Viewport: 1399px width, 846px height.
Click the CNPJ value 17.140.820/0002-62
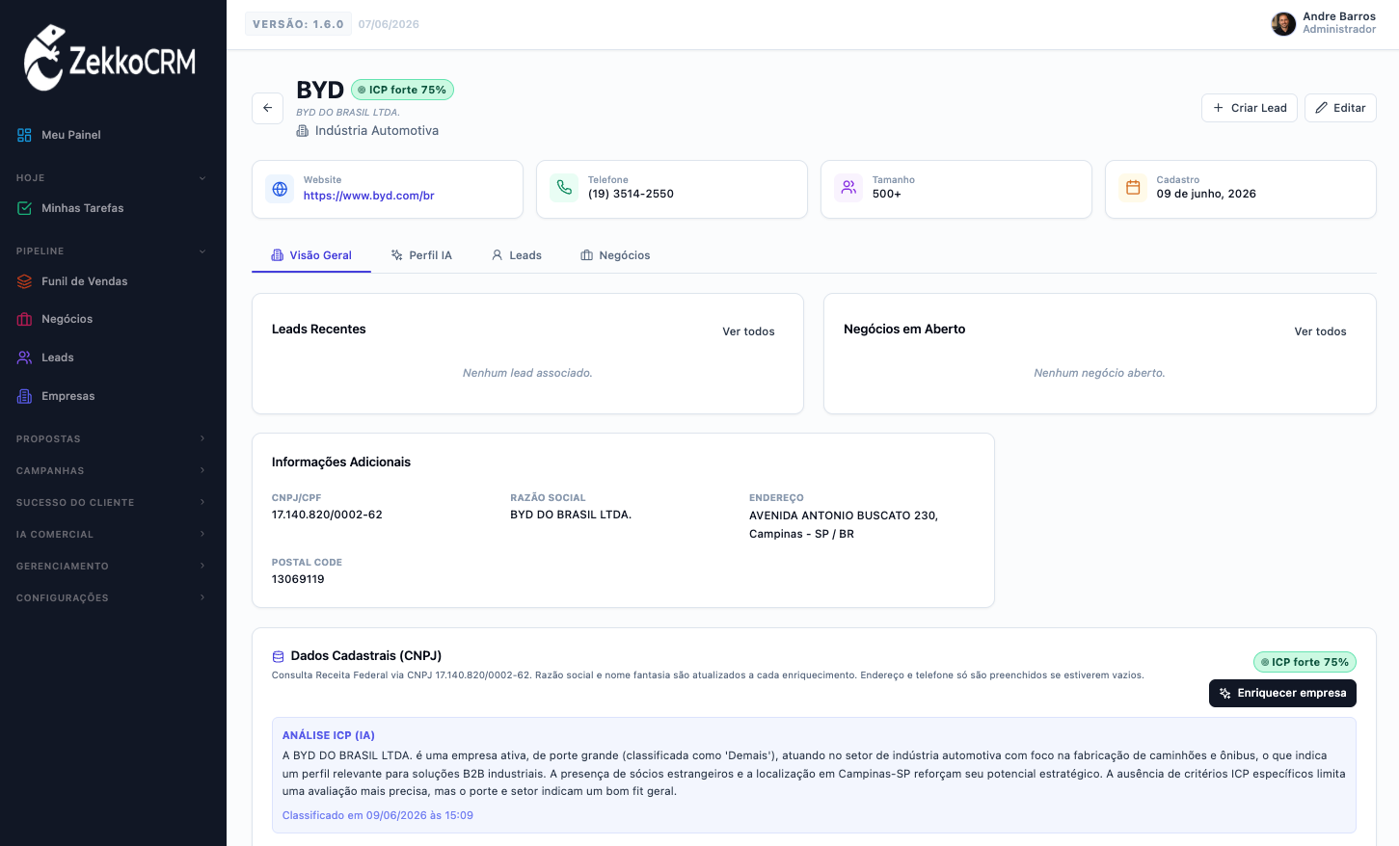[x=327, y=515]
